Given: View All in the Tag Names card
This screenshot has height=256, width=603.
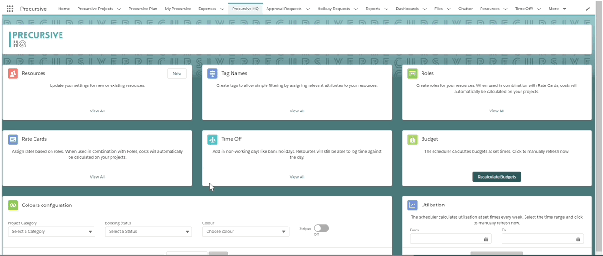Looking at the screenshot, I should (297, 111).
